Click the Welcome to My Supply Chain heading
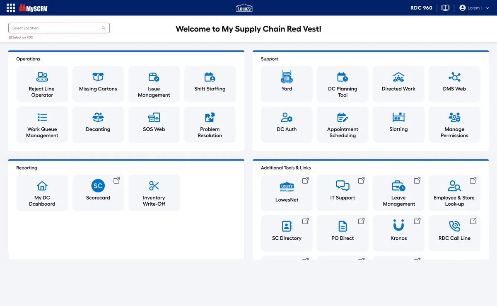497x306 pixels. point(248,29)
